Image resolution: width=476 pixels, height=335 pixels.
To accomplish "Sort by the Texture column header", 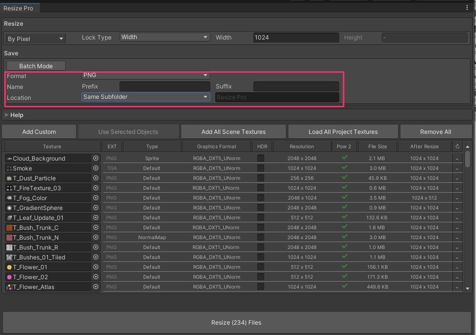I will pyautogui.click(x=52, y=146).
